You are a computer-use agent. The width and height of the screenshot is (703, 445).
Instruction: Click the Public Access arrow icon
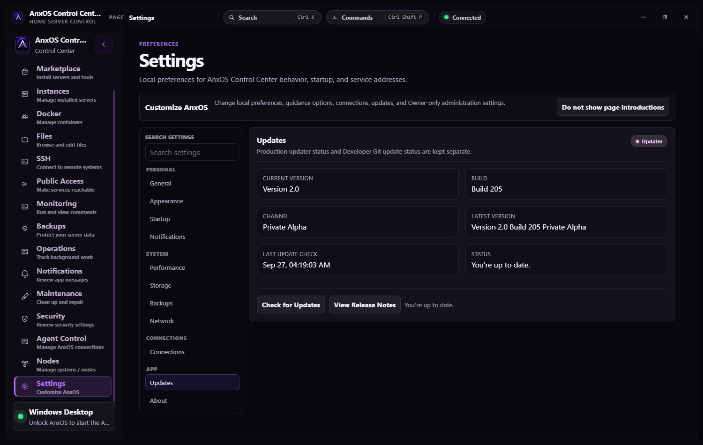[x=25, y=185]
